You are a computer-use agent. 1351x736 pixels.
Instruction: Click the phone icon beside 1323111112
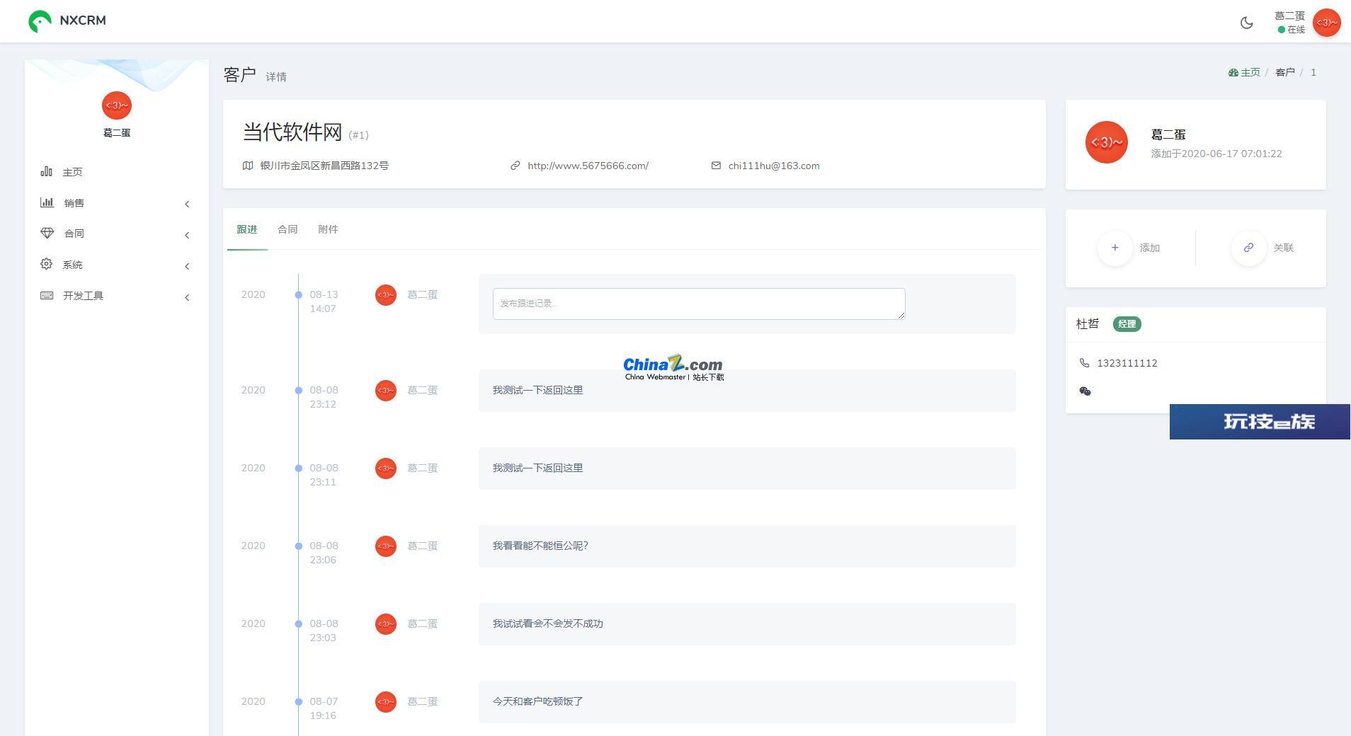pos(1084,363)
